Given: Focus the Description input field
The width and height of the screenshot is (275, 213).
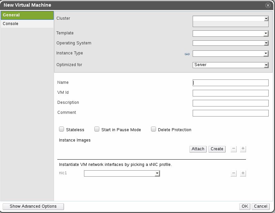Looking at the screenshot, I should [x=231, y=103].
